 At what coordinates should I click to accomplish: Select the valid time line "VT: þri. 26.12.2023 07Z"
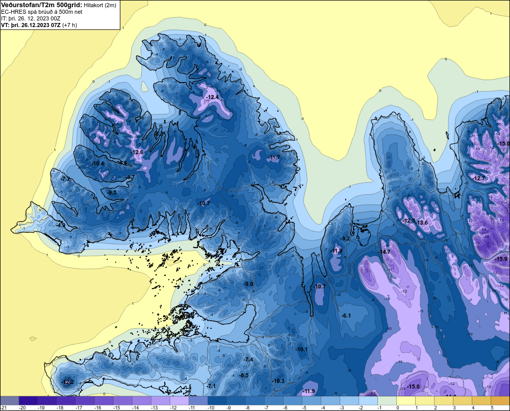(x=31, y=25)
